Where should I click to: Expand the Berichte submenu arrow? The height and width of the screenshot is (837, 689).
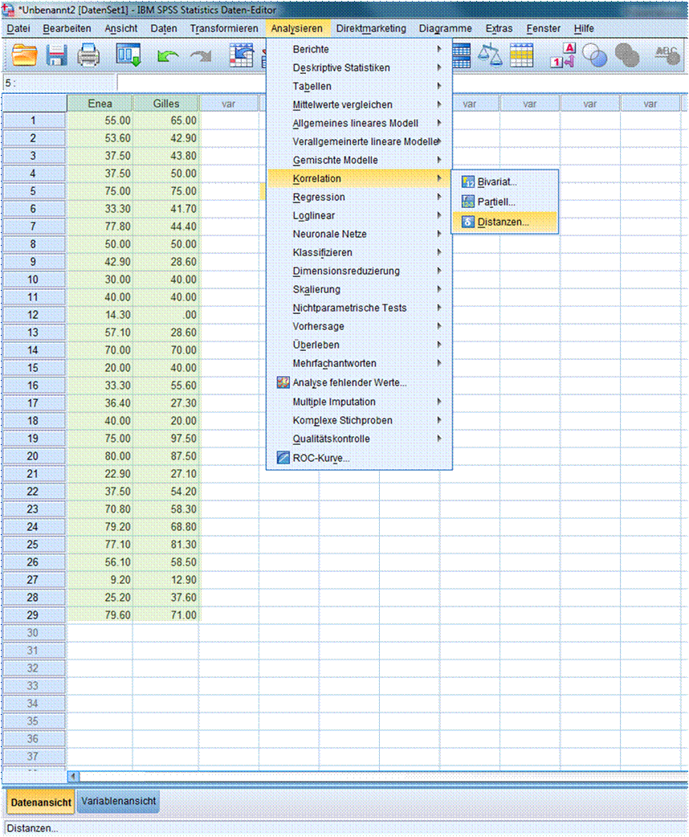(x=438, y=49)
